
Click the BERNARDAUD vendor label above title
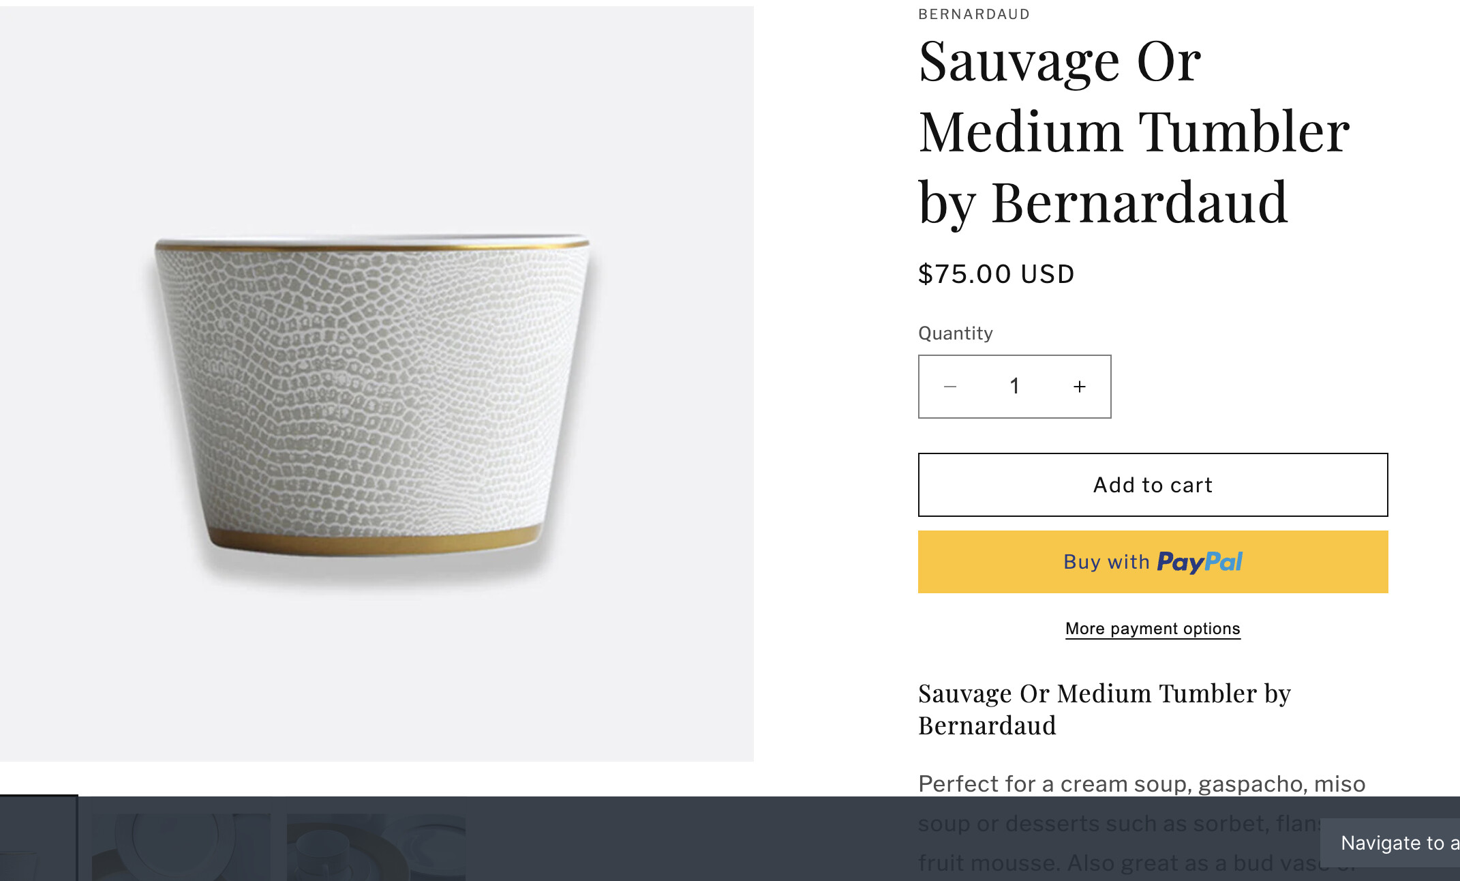point(973,14)
